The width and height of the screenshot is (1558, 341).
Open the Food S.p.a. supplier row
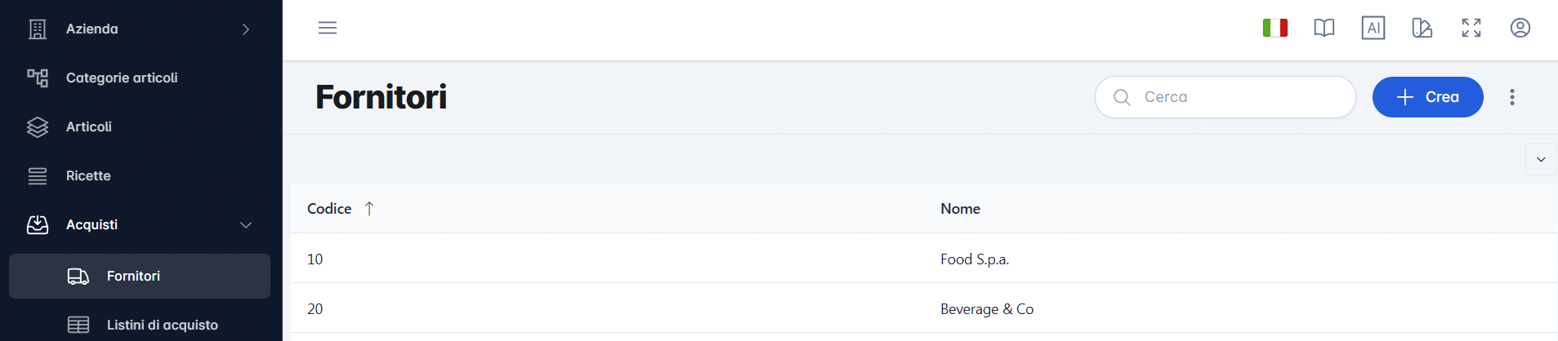[x=924, y=259]
